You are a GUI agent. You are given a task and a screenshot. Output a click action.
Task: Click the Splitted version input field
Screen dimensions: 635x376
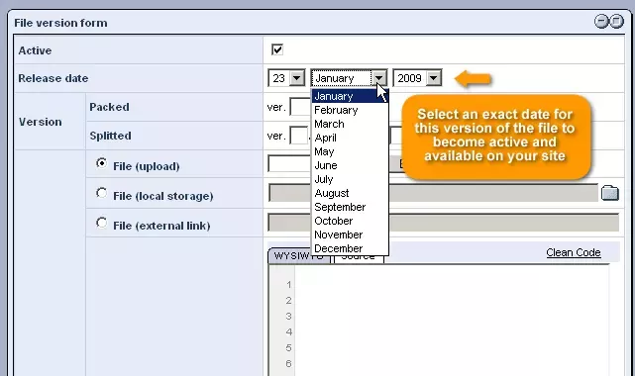(x=299, y=136)
